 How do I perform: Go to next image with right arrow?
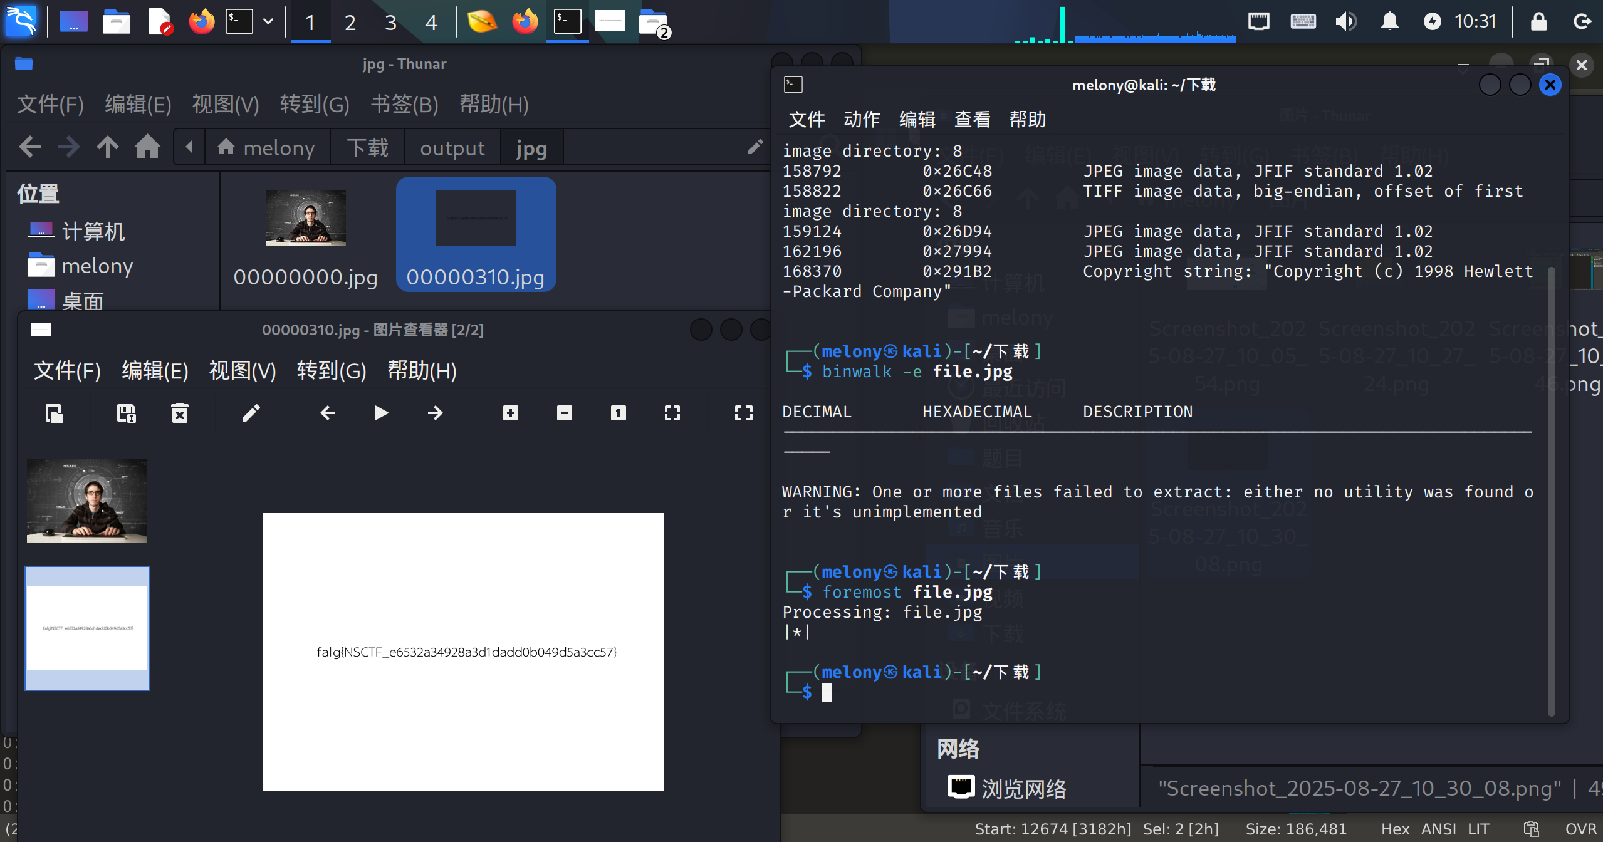tap(435, 413)
